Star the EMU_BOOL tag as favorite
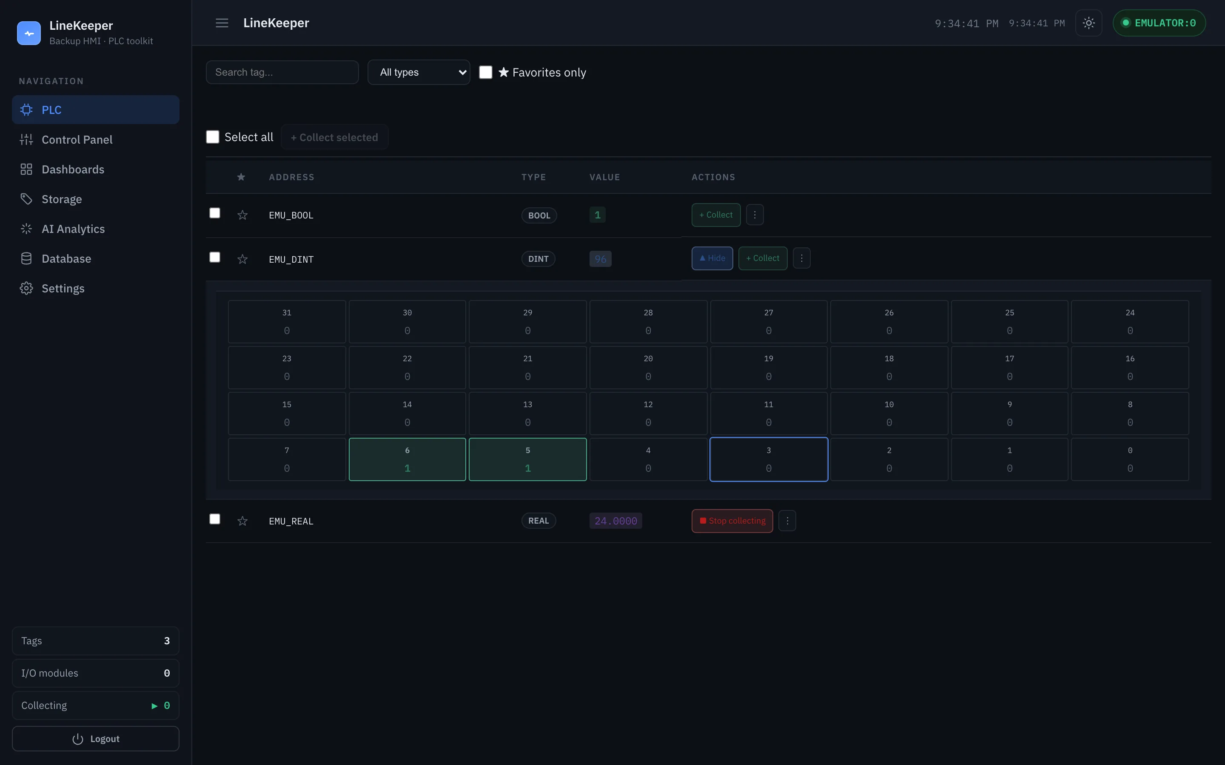Screen dimensions: 1225x765 242,215
